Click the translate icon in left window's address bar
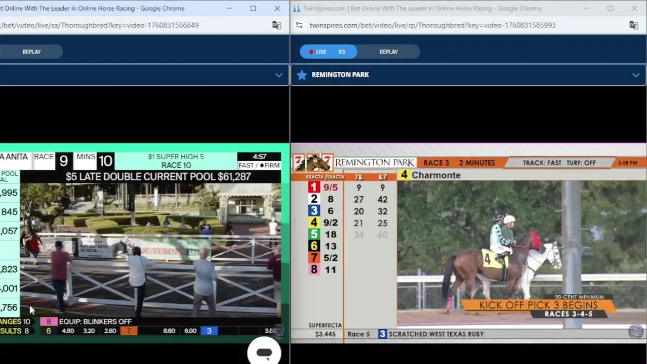 [x=276, y=25]
